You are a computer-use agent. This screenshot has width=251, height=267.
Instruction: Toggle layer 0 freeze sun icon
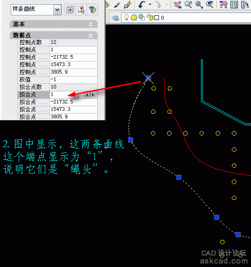[x=134, y=17]
